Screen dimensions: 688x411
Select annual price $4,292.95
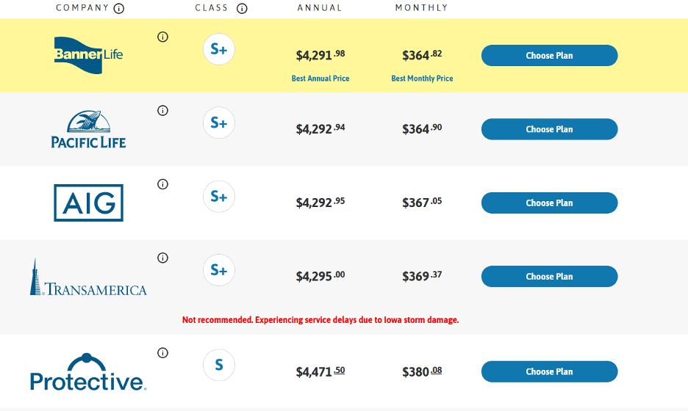[320, 203]
